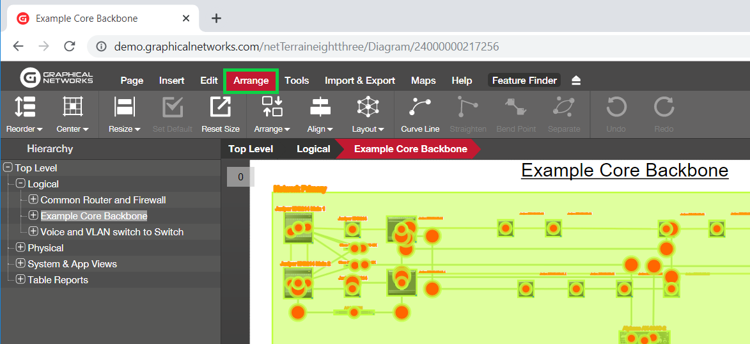This screenshot has width=750, height=344.
Task: Click the Feature Finder button
Action: coord(524,81)
